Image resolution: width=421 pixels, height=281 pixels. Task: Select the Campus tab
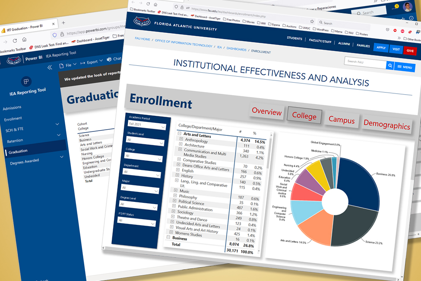point(341,119)
